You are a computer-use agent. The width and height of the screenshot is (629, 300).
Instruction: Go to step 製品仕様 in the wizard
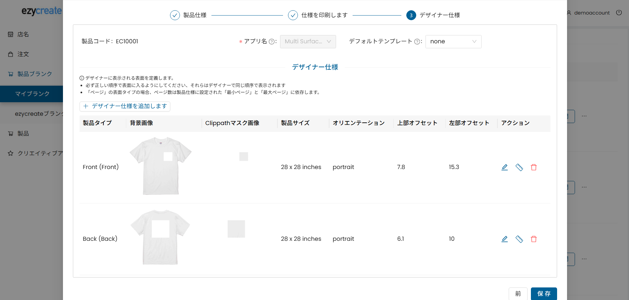click(x=188, y=15)
